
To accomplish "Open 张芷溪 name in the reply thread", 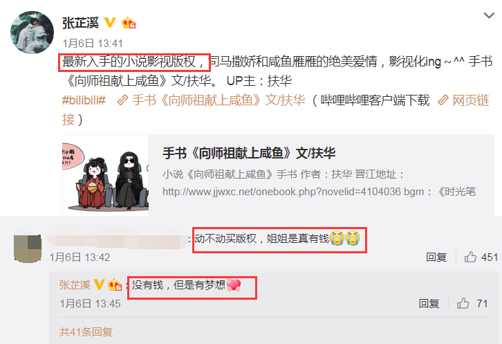I will (75, 284).
